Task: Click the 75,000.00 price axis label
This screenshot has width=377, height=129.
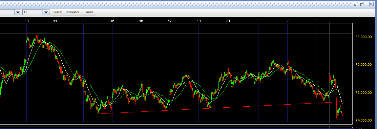Action: point(363,93)
